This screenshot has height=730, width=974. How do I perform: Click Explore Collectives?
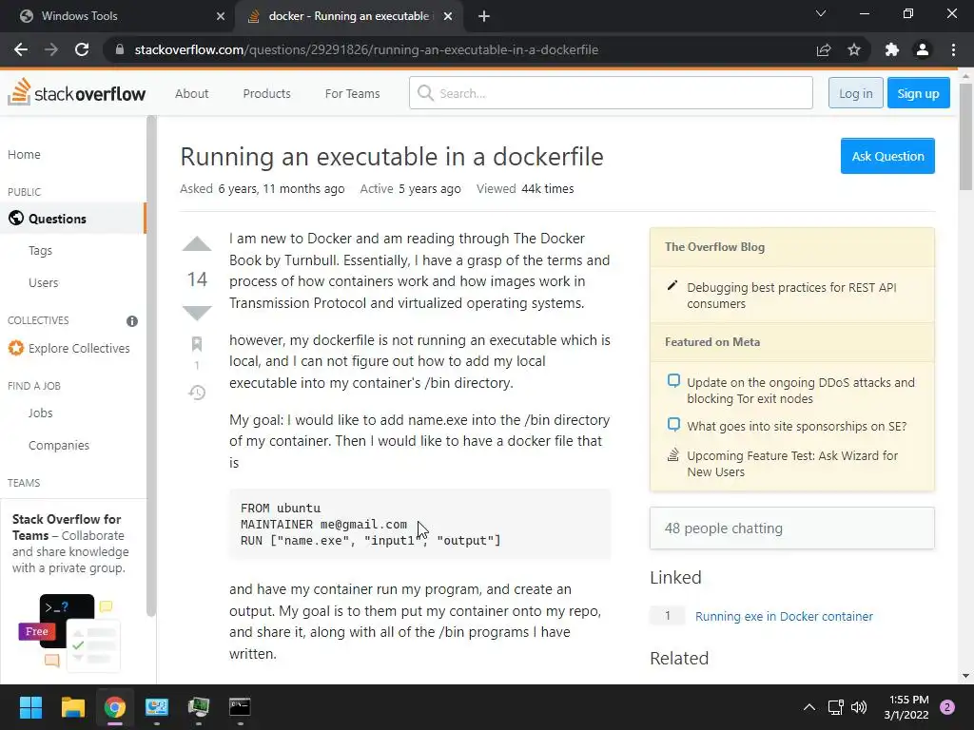point(79,348)
